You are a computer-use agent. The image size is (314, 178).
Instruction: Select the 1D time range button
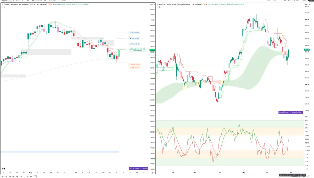(3, 176)
